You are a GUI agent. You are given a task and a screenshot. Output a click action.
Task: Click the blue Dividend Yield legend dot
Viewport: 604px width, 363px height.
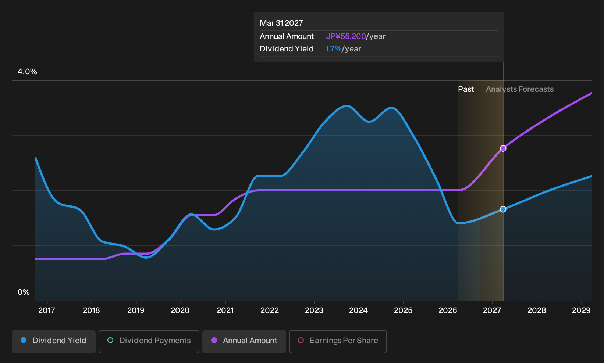pos(24,340)
